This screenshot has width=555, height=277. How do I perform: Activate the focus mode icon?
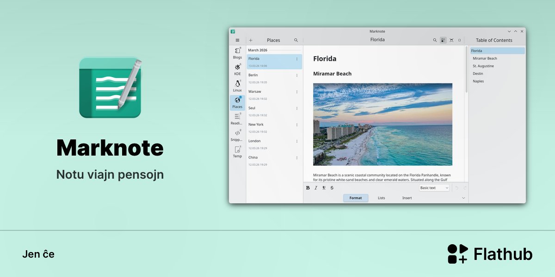click(x=451, y=40)
